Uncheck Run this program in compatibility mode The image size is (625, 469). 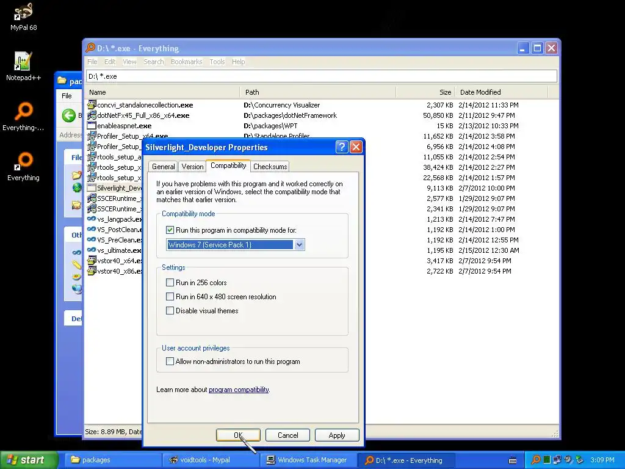pyautogui.click(x=170, y=230)
